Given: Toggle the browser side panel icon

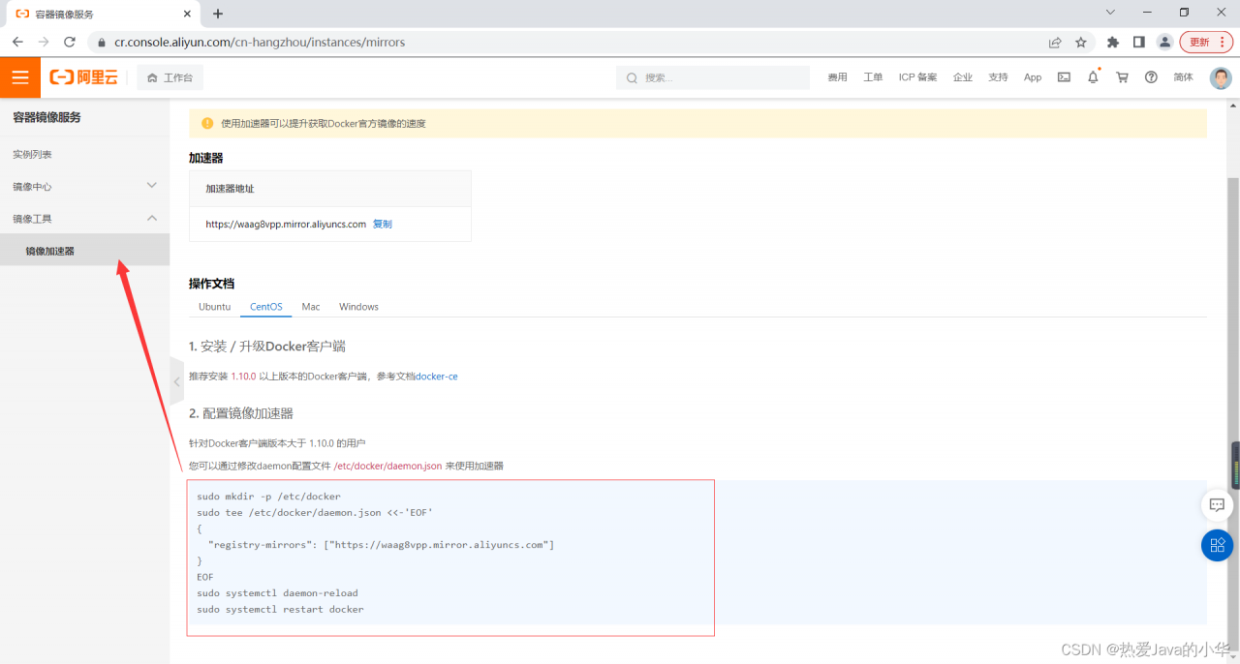Looking at the screenshot, I should point(1139,43).
